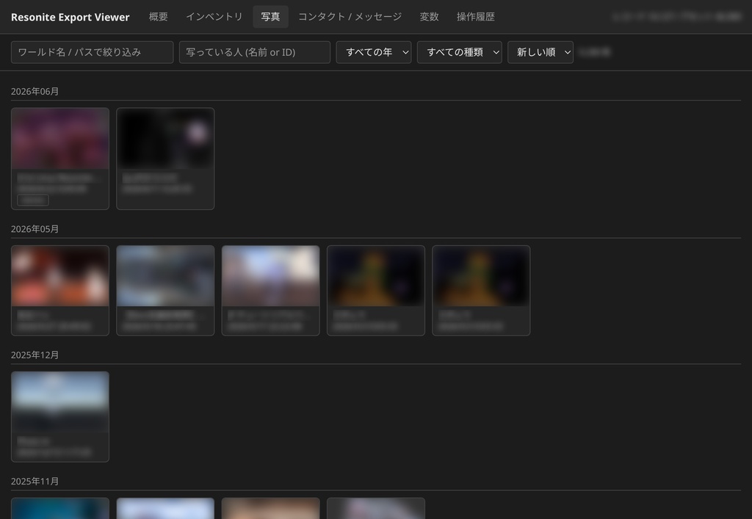
Task: Open the fifth 2026年05月 photo thumbnail
Action: tap(481, 277)
